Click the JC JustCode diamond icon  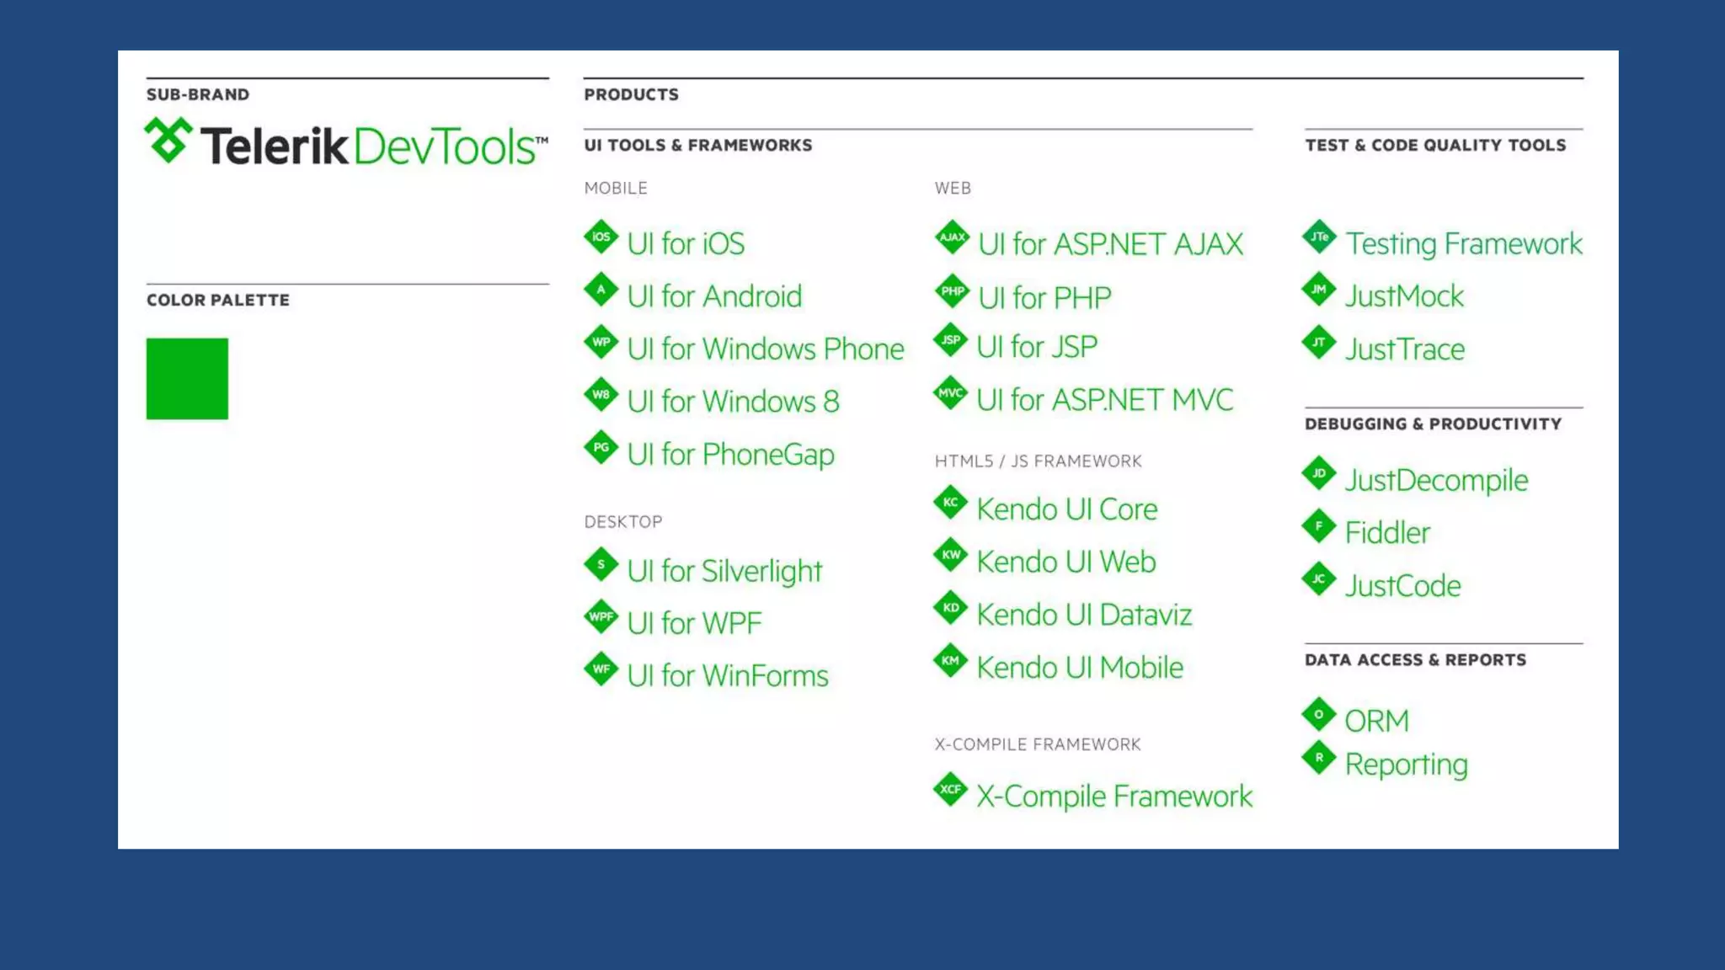pos(1319,578)
